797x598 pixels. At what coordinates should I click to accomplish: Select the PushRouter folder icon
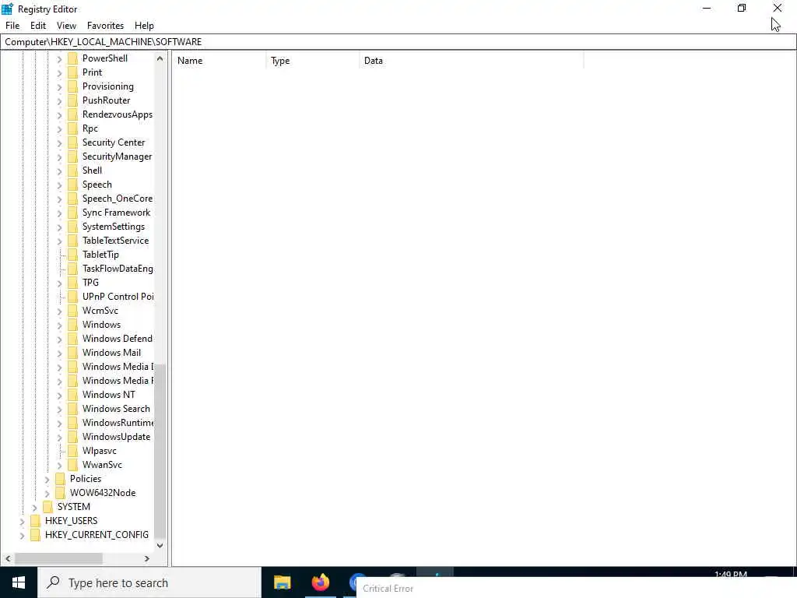[x=72, y=100]
